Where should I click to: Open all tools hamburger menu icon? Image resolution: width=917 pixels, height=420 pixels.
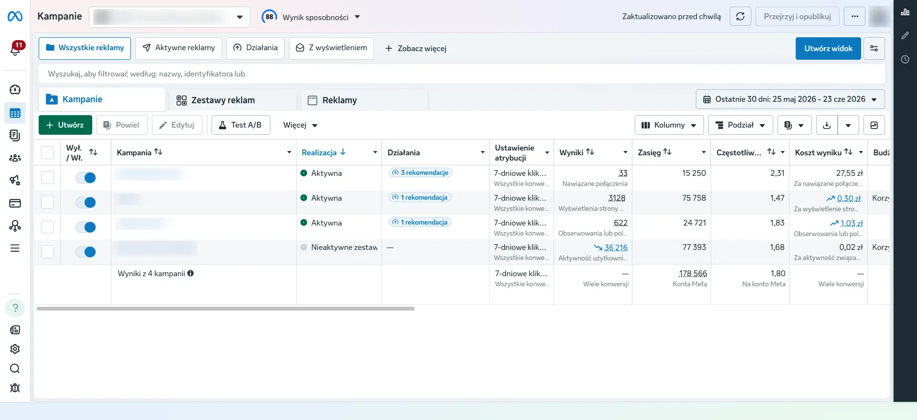pos(15,248)
